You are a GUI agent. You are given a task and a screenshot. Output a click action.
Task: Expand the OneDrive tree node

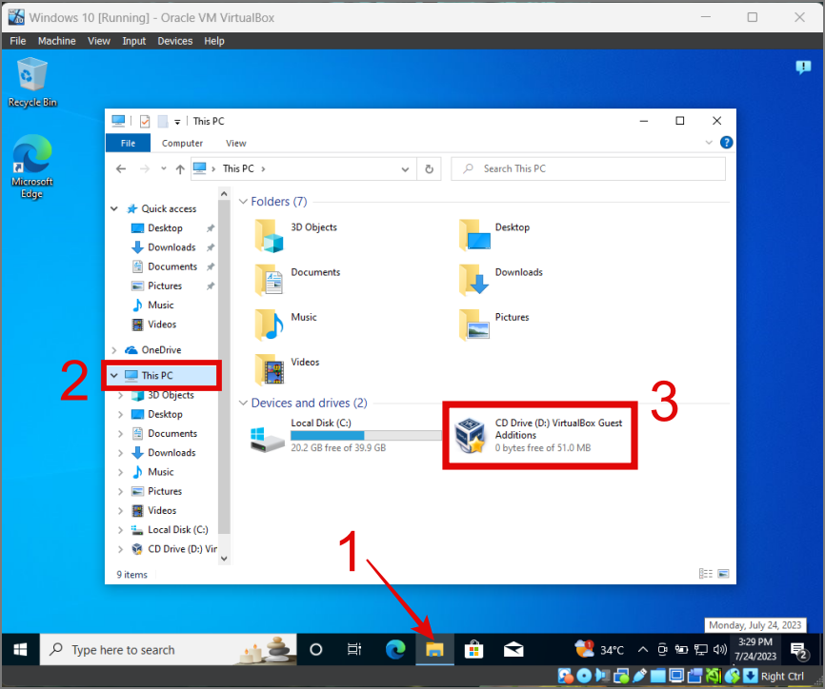tap(114, 350)
